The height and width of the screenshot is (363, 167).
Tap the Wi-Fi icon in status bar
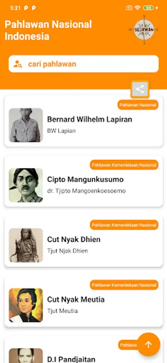[x=138, y=8]
